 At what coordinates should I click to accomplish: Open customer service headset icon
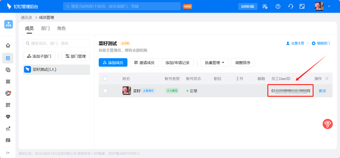point(291,6)
